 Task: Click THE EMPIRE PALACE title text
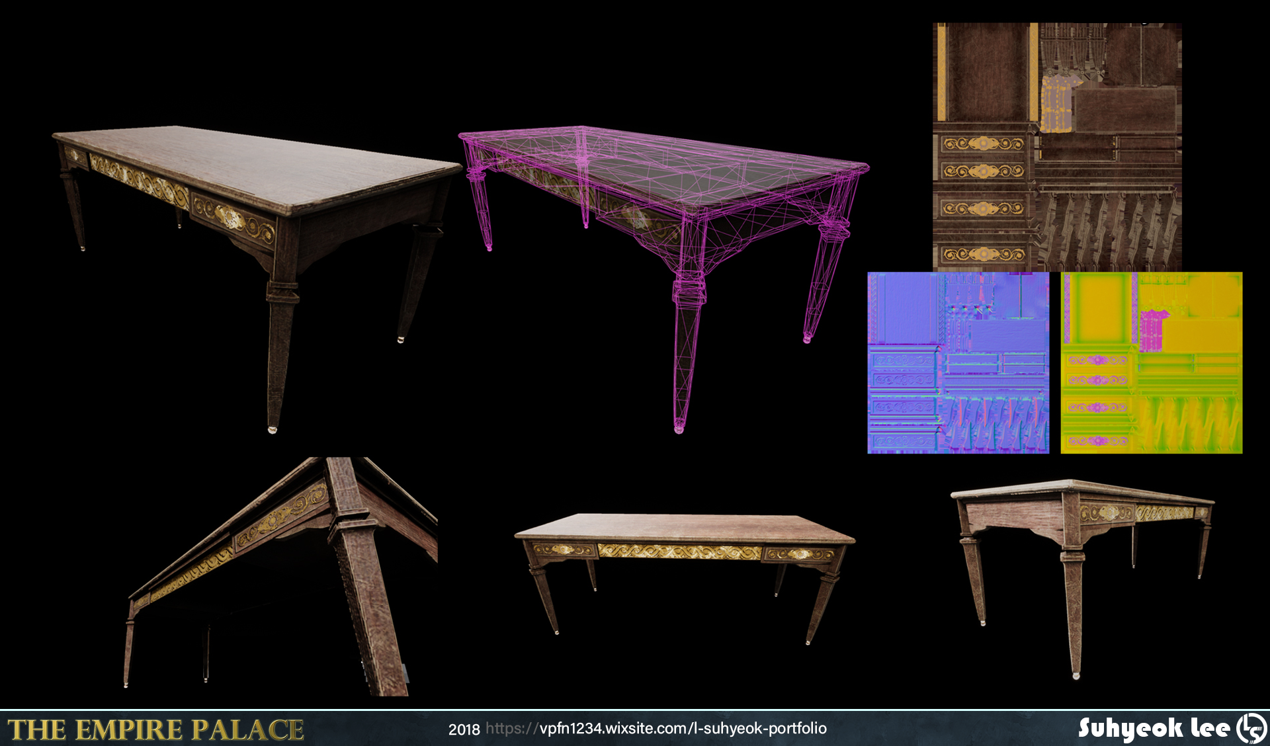click(x=156, y=729)
